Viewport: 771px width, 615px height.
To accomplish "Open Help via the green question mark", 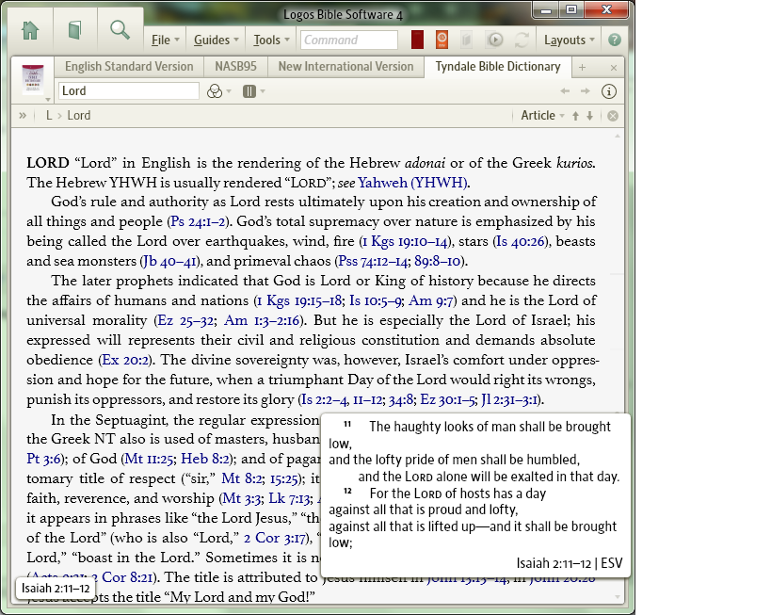I will coord(614,40).
